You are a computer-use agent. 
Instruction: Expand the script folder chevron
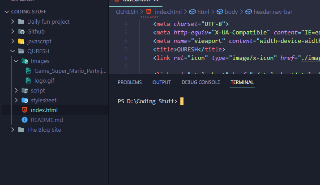coord(16,90)
